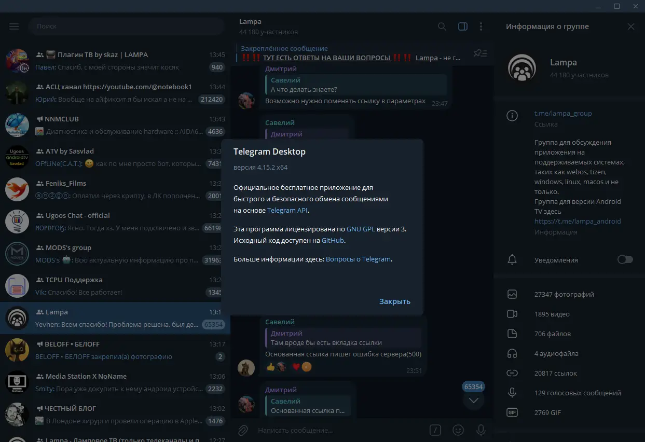Open the three-dot chat options menu
The image size is (645, 442).
click(x=481, y=26)
